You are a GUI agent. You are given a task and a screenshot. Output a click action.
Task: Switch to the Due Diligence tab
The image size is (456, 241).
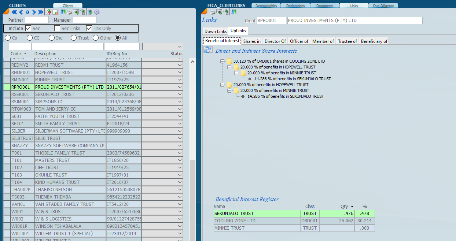tap(383, 6)
